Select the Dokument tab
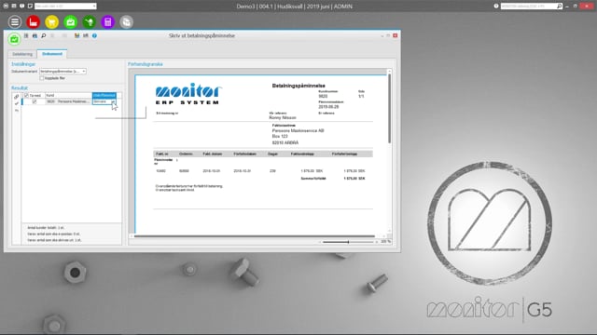This screenshot has width=597, height=335. point(52,54)
